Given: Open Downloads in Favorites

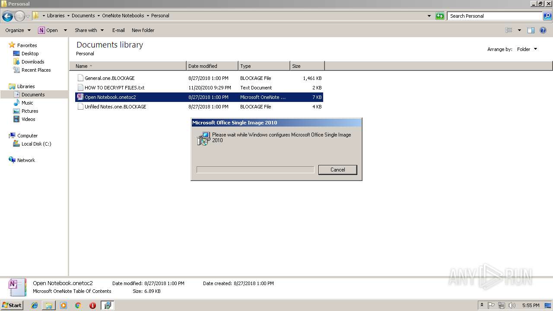Looking at the screenshot, I should (33, 62).
